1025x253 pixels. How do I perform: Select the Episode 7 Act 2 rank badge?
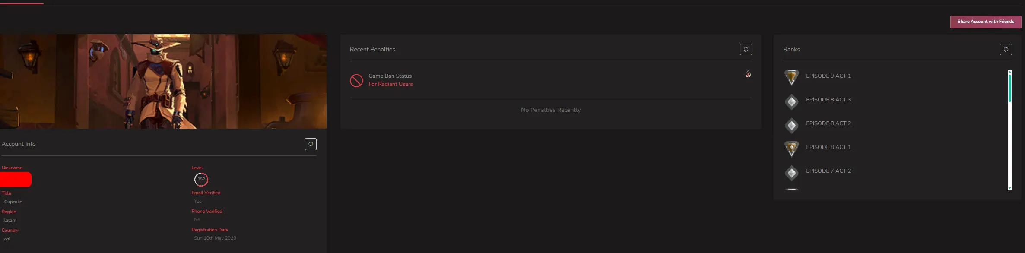(791, 173)
